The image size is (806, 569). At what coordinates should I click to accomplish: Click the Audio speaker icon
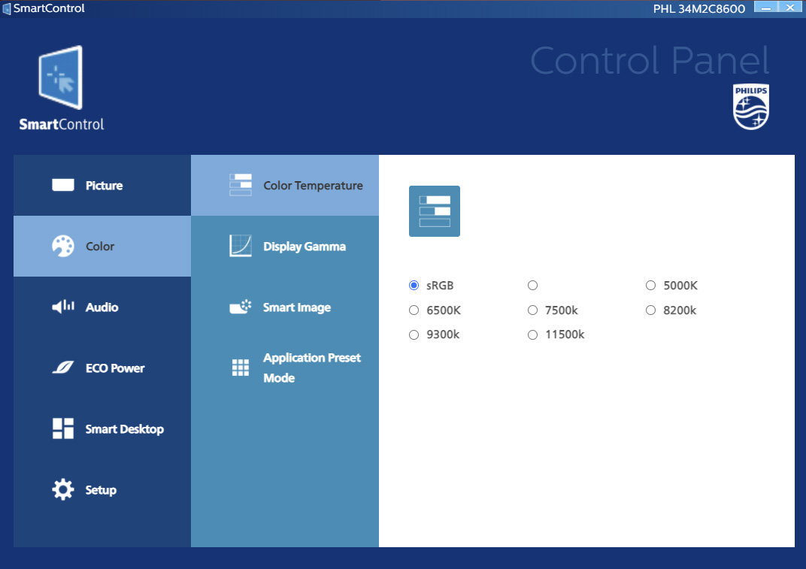[62, 307]
